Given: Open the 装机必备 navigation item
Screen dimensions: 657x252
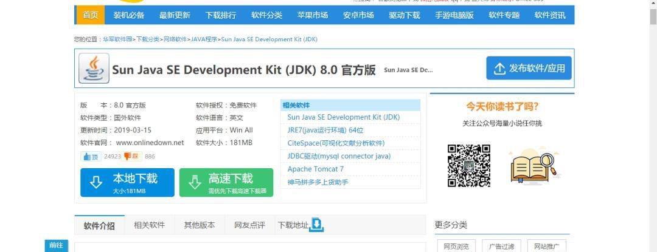Looking at the screenshot, I should click(128, 15).
